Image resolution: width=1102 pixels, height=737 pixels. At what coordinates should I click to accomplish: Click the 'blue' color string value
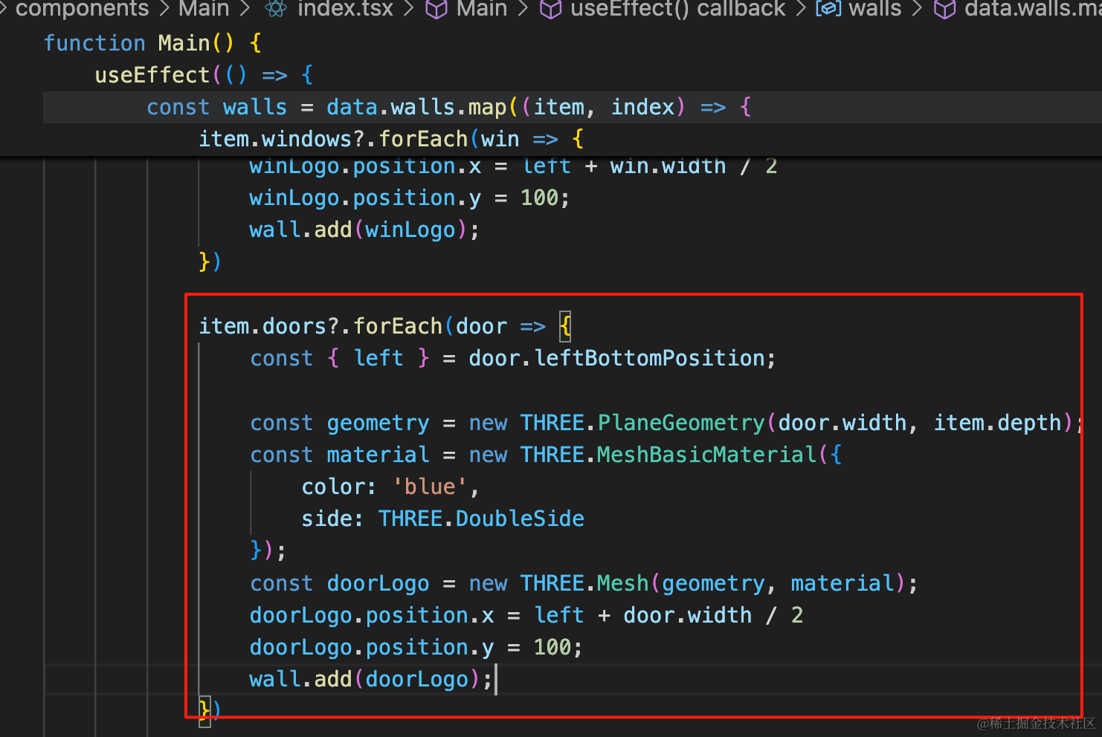[430, 487]
